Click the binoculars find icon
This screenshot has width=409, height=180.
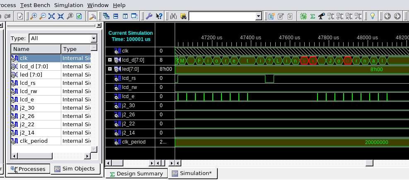[173, 17]
